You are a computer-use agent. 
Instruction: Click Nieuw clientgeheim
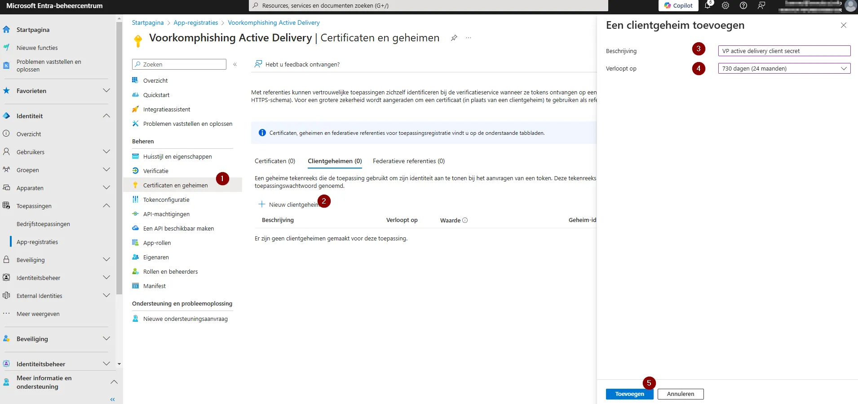point(289,204)
